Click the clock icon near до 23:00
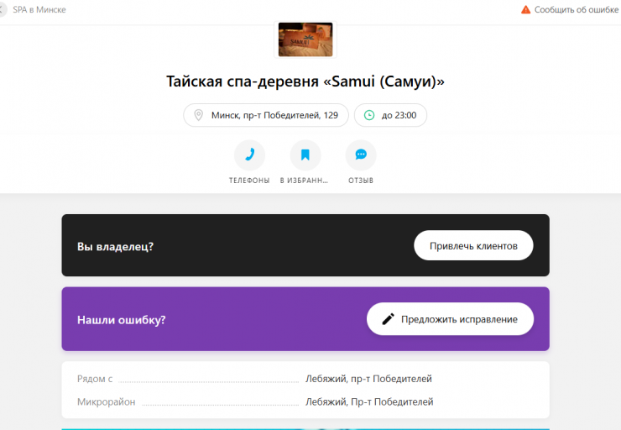 coord(369,115)
